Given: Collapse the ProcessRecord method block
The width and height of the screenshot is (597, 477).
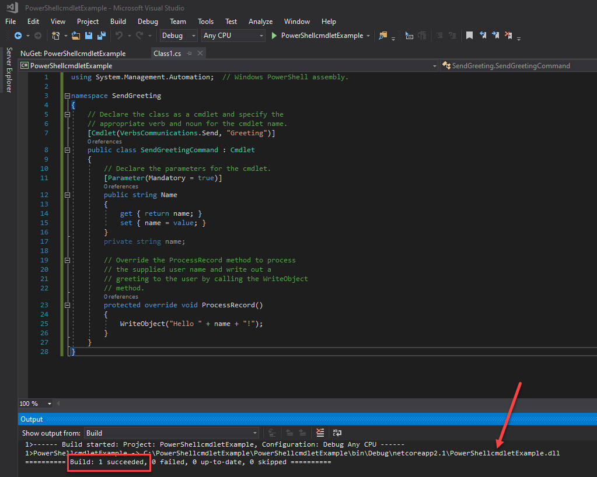Looking at the screenshot, I should (67, 305).
